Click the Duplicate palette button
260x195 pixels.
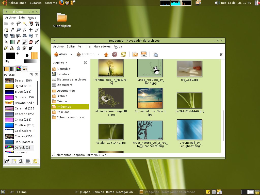pyautogui.click(x=21, y=161)
